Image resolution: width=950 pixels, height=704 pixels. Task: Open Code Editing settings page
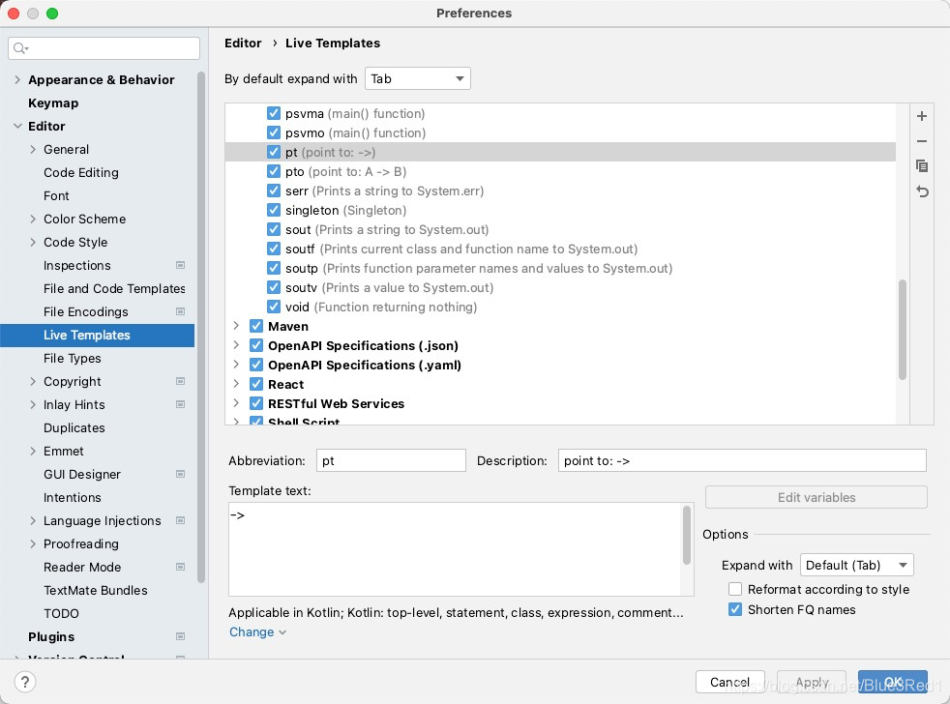click(x=81, y=173)
